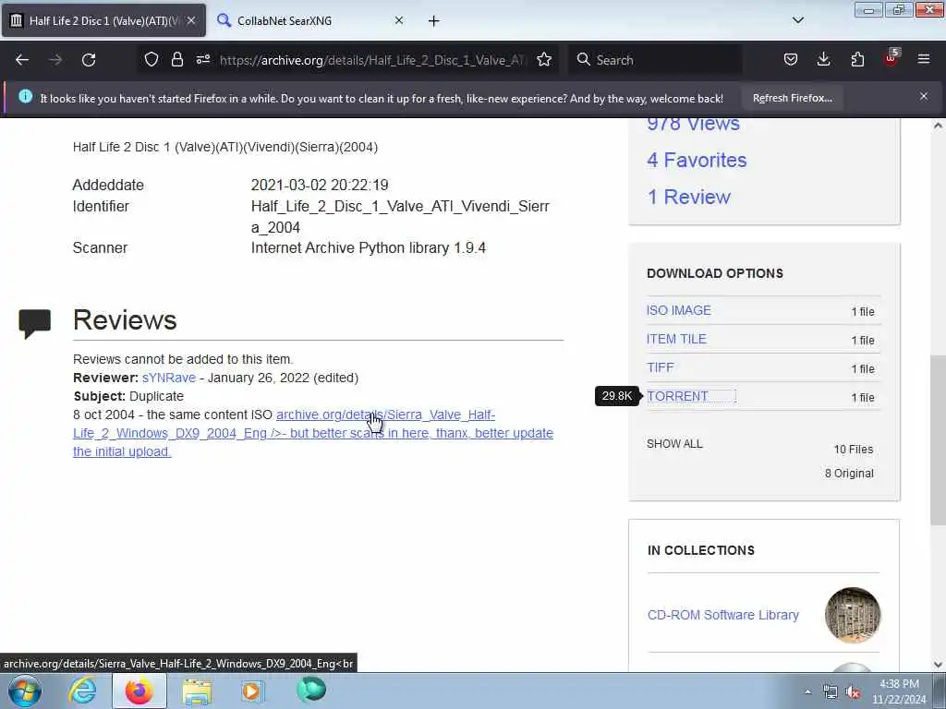Click the scrollbar down arrow
This screenshot has width=946, height=709.
pos(938,665)
